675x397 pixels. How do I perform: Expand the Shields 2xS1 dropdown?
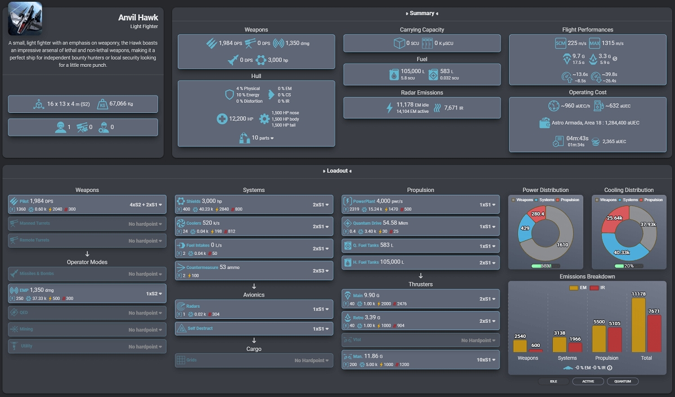(320, 205)
